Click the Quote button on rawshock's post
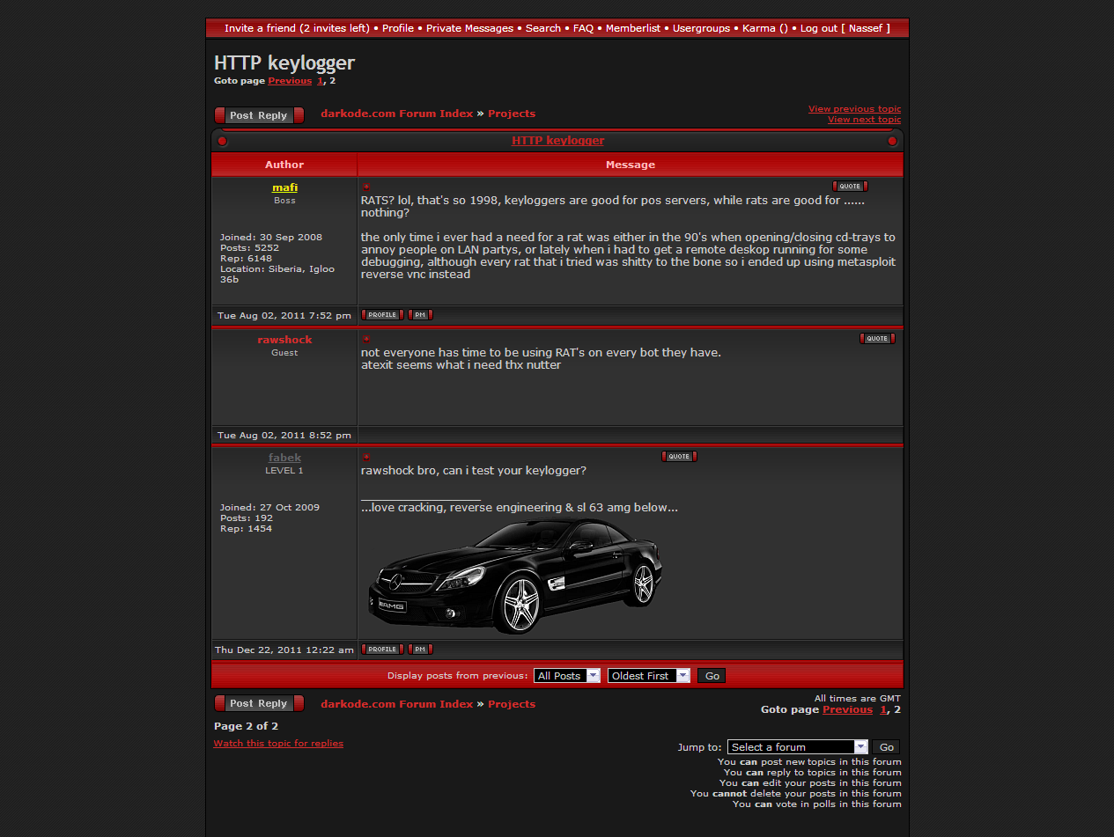The height and width of the screenshot is (837, 1114). point(877,339)
